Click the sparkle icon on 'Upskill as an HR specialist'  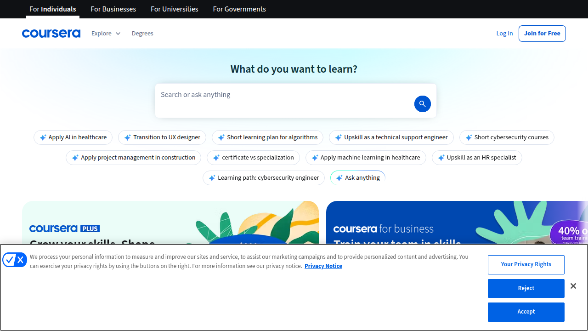click(442, 158)
